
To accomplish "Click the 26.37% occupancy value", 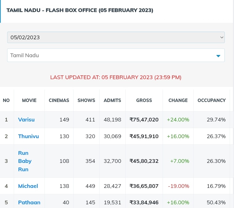I will (x=216, y=136).
